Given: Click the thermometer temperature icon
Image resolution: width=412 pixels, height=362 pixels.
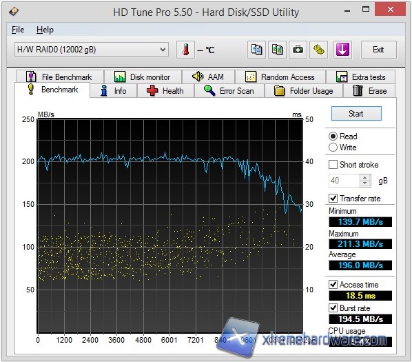Looking at the screenshot, I should [185, 50].
